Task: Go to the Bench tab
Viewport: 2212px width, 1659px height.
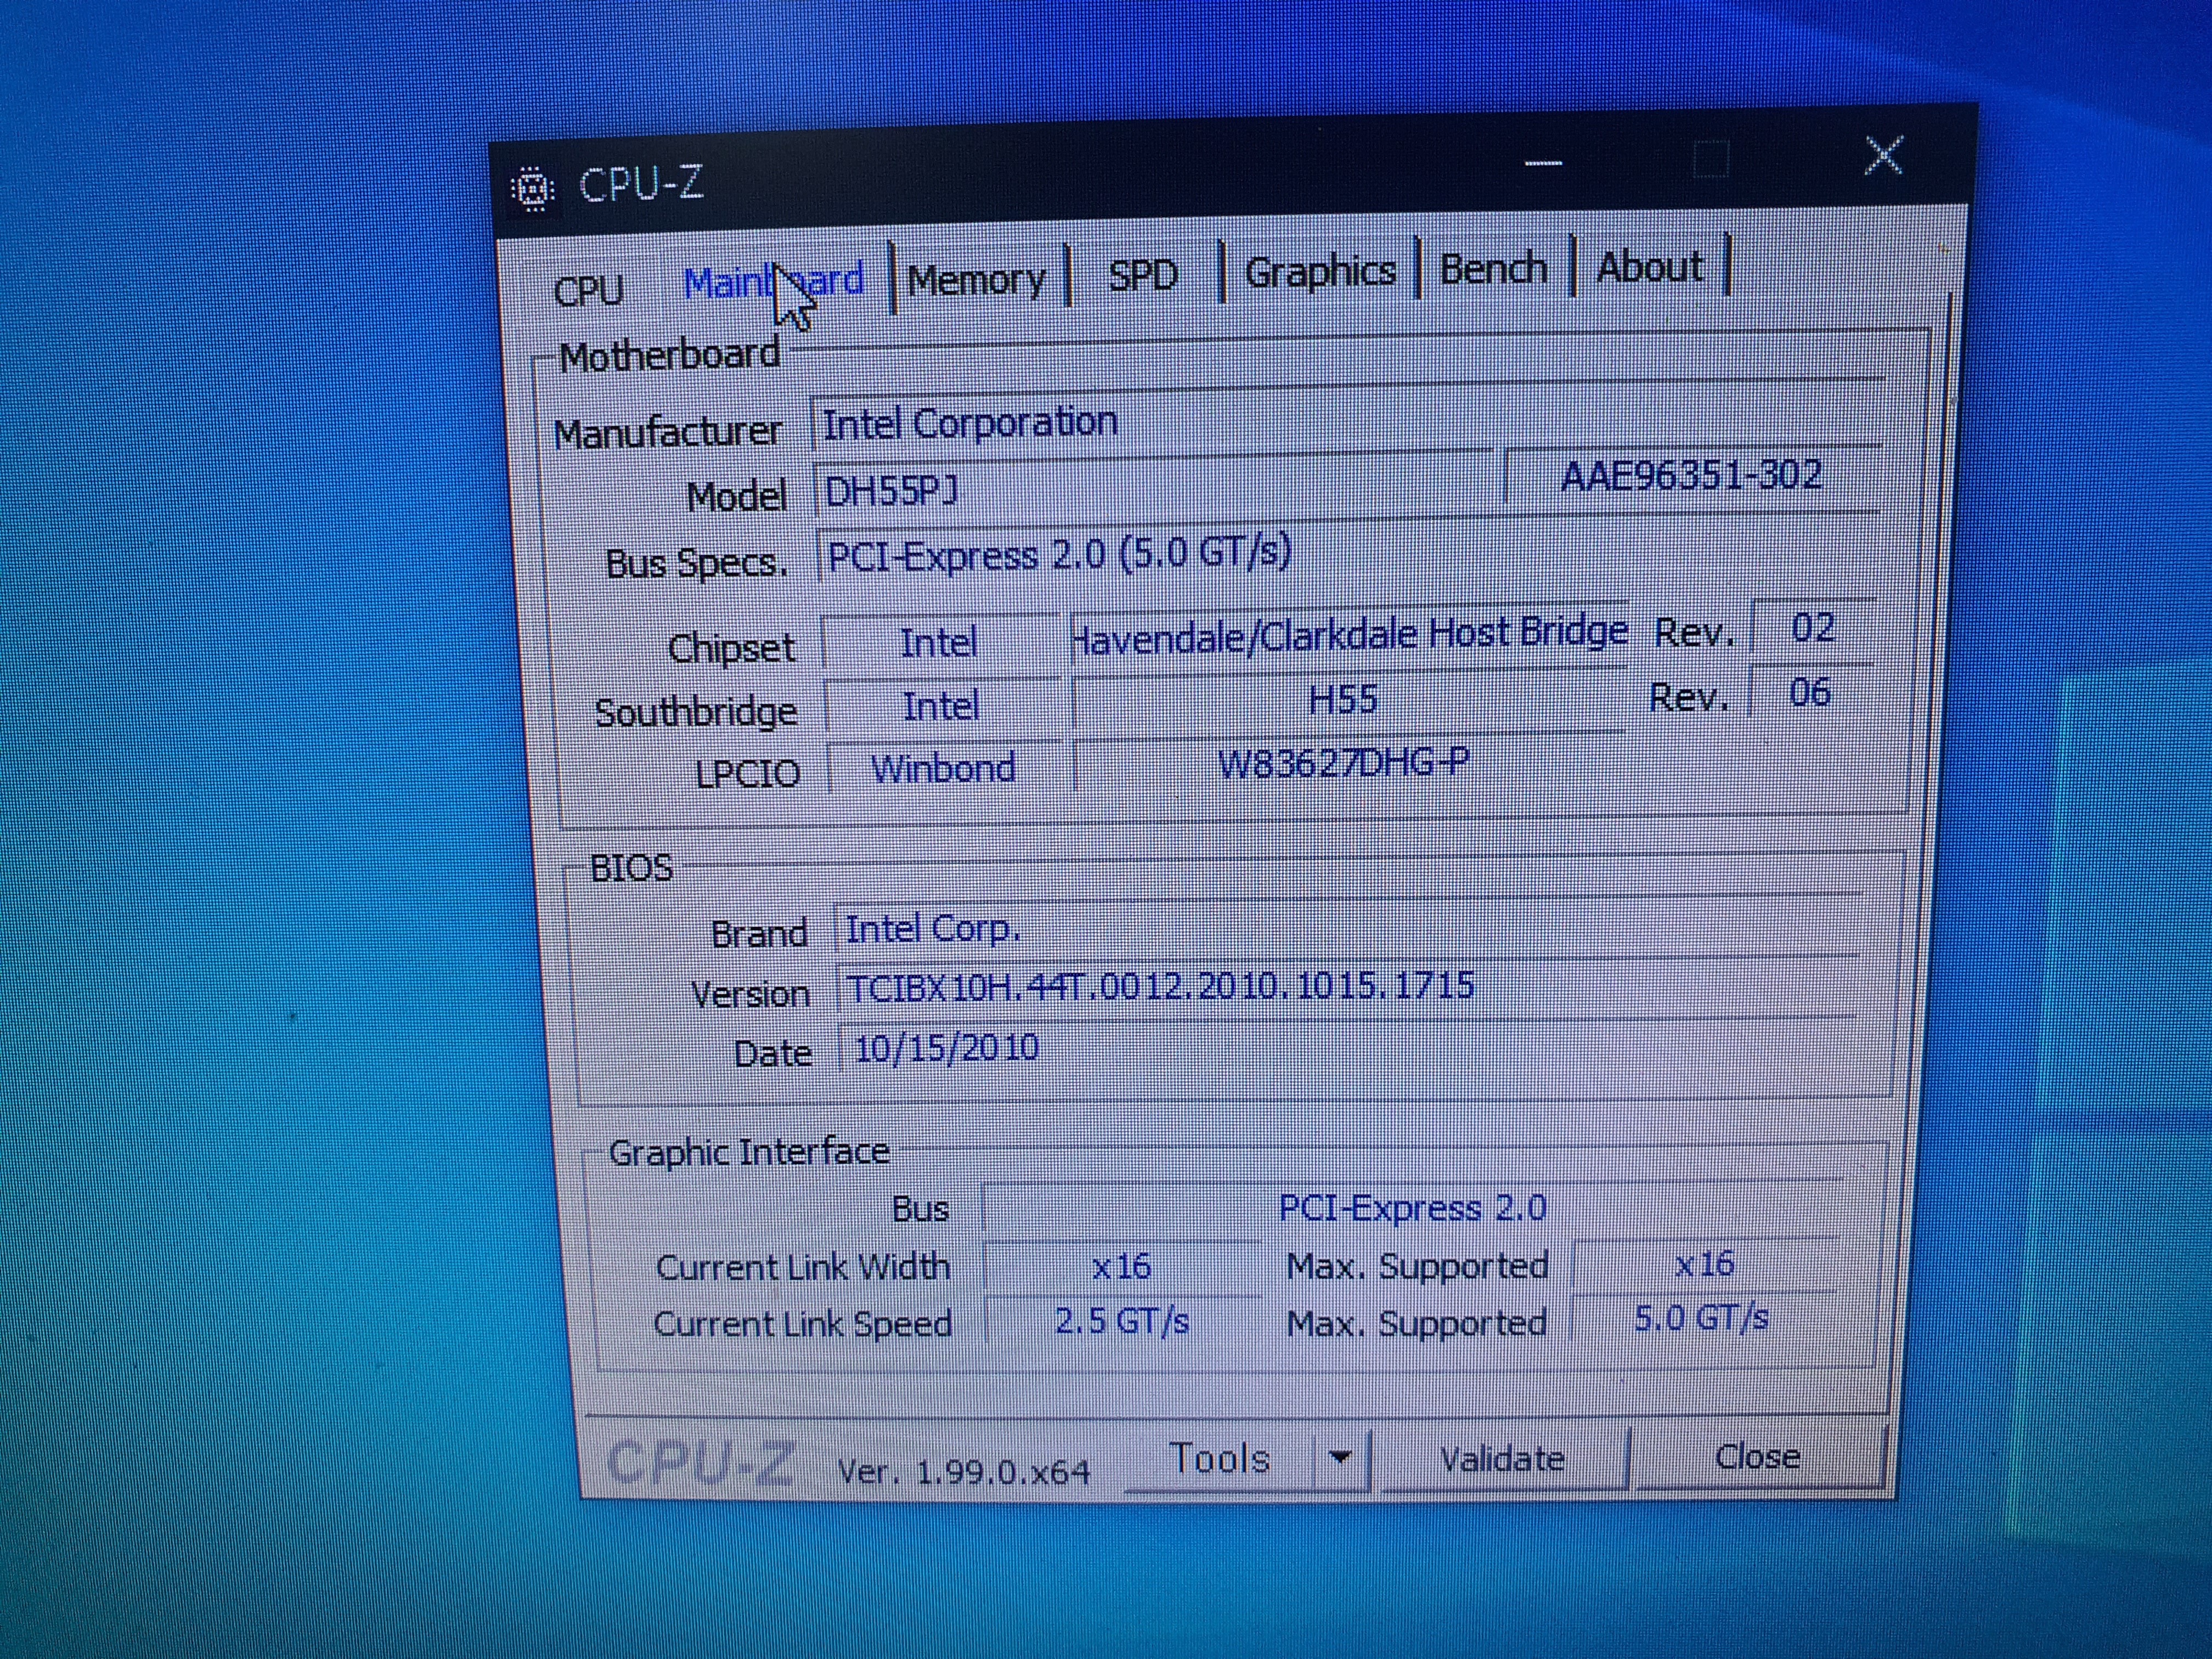Action: (1493, 268)
